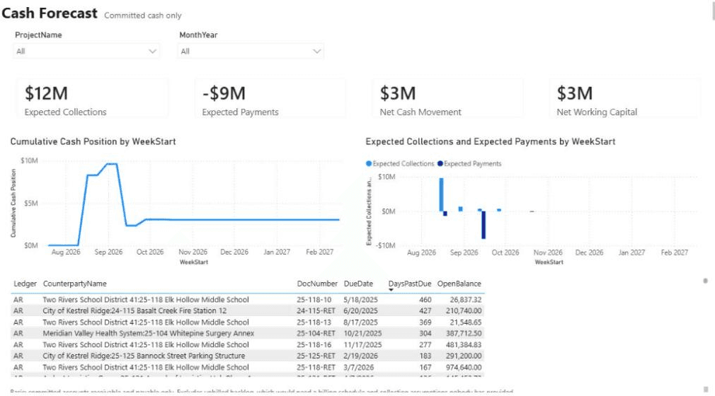Click DaysPastDue value '460'
The image size is (715, 396).
[425, 300]
